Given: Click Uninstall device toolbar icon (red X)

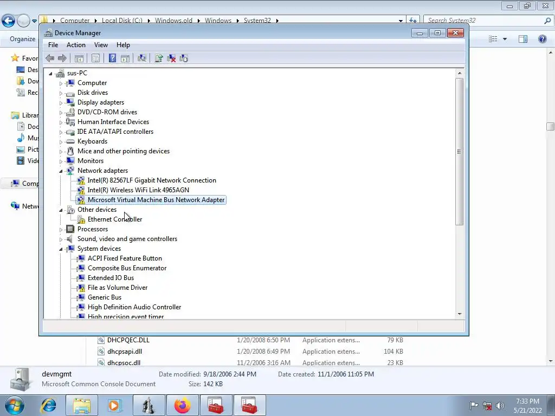Looking at the screenshot, I should (x=171, y=58).
